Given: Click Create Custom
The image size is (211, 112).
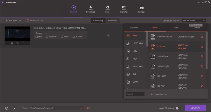Looking at the screenshot, I should point(159,94).
